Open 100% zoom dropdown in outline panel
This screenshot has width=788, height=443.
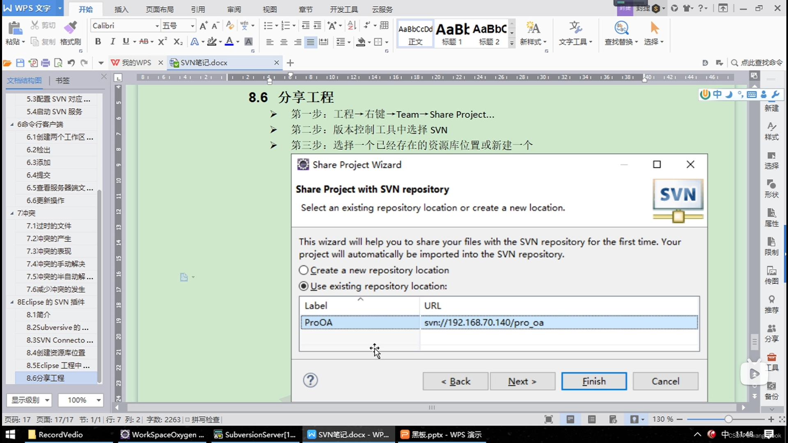tap(80, 400)
